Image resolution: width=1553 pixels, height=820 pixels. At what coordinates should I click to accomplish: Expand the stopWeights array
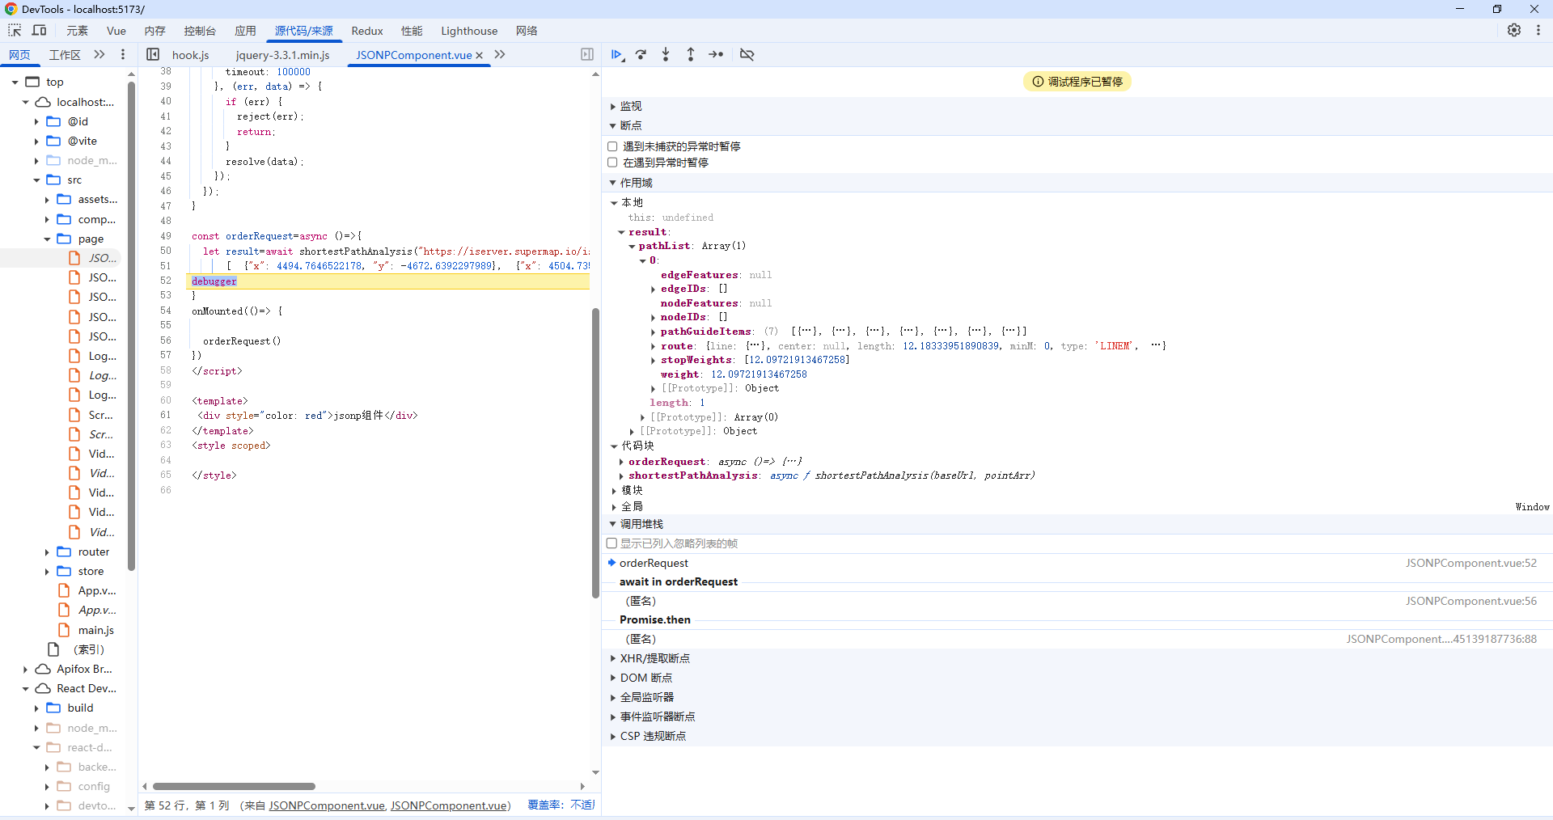(653, 361)
